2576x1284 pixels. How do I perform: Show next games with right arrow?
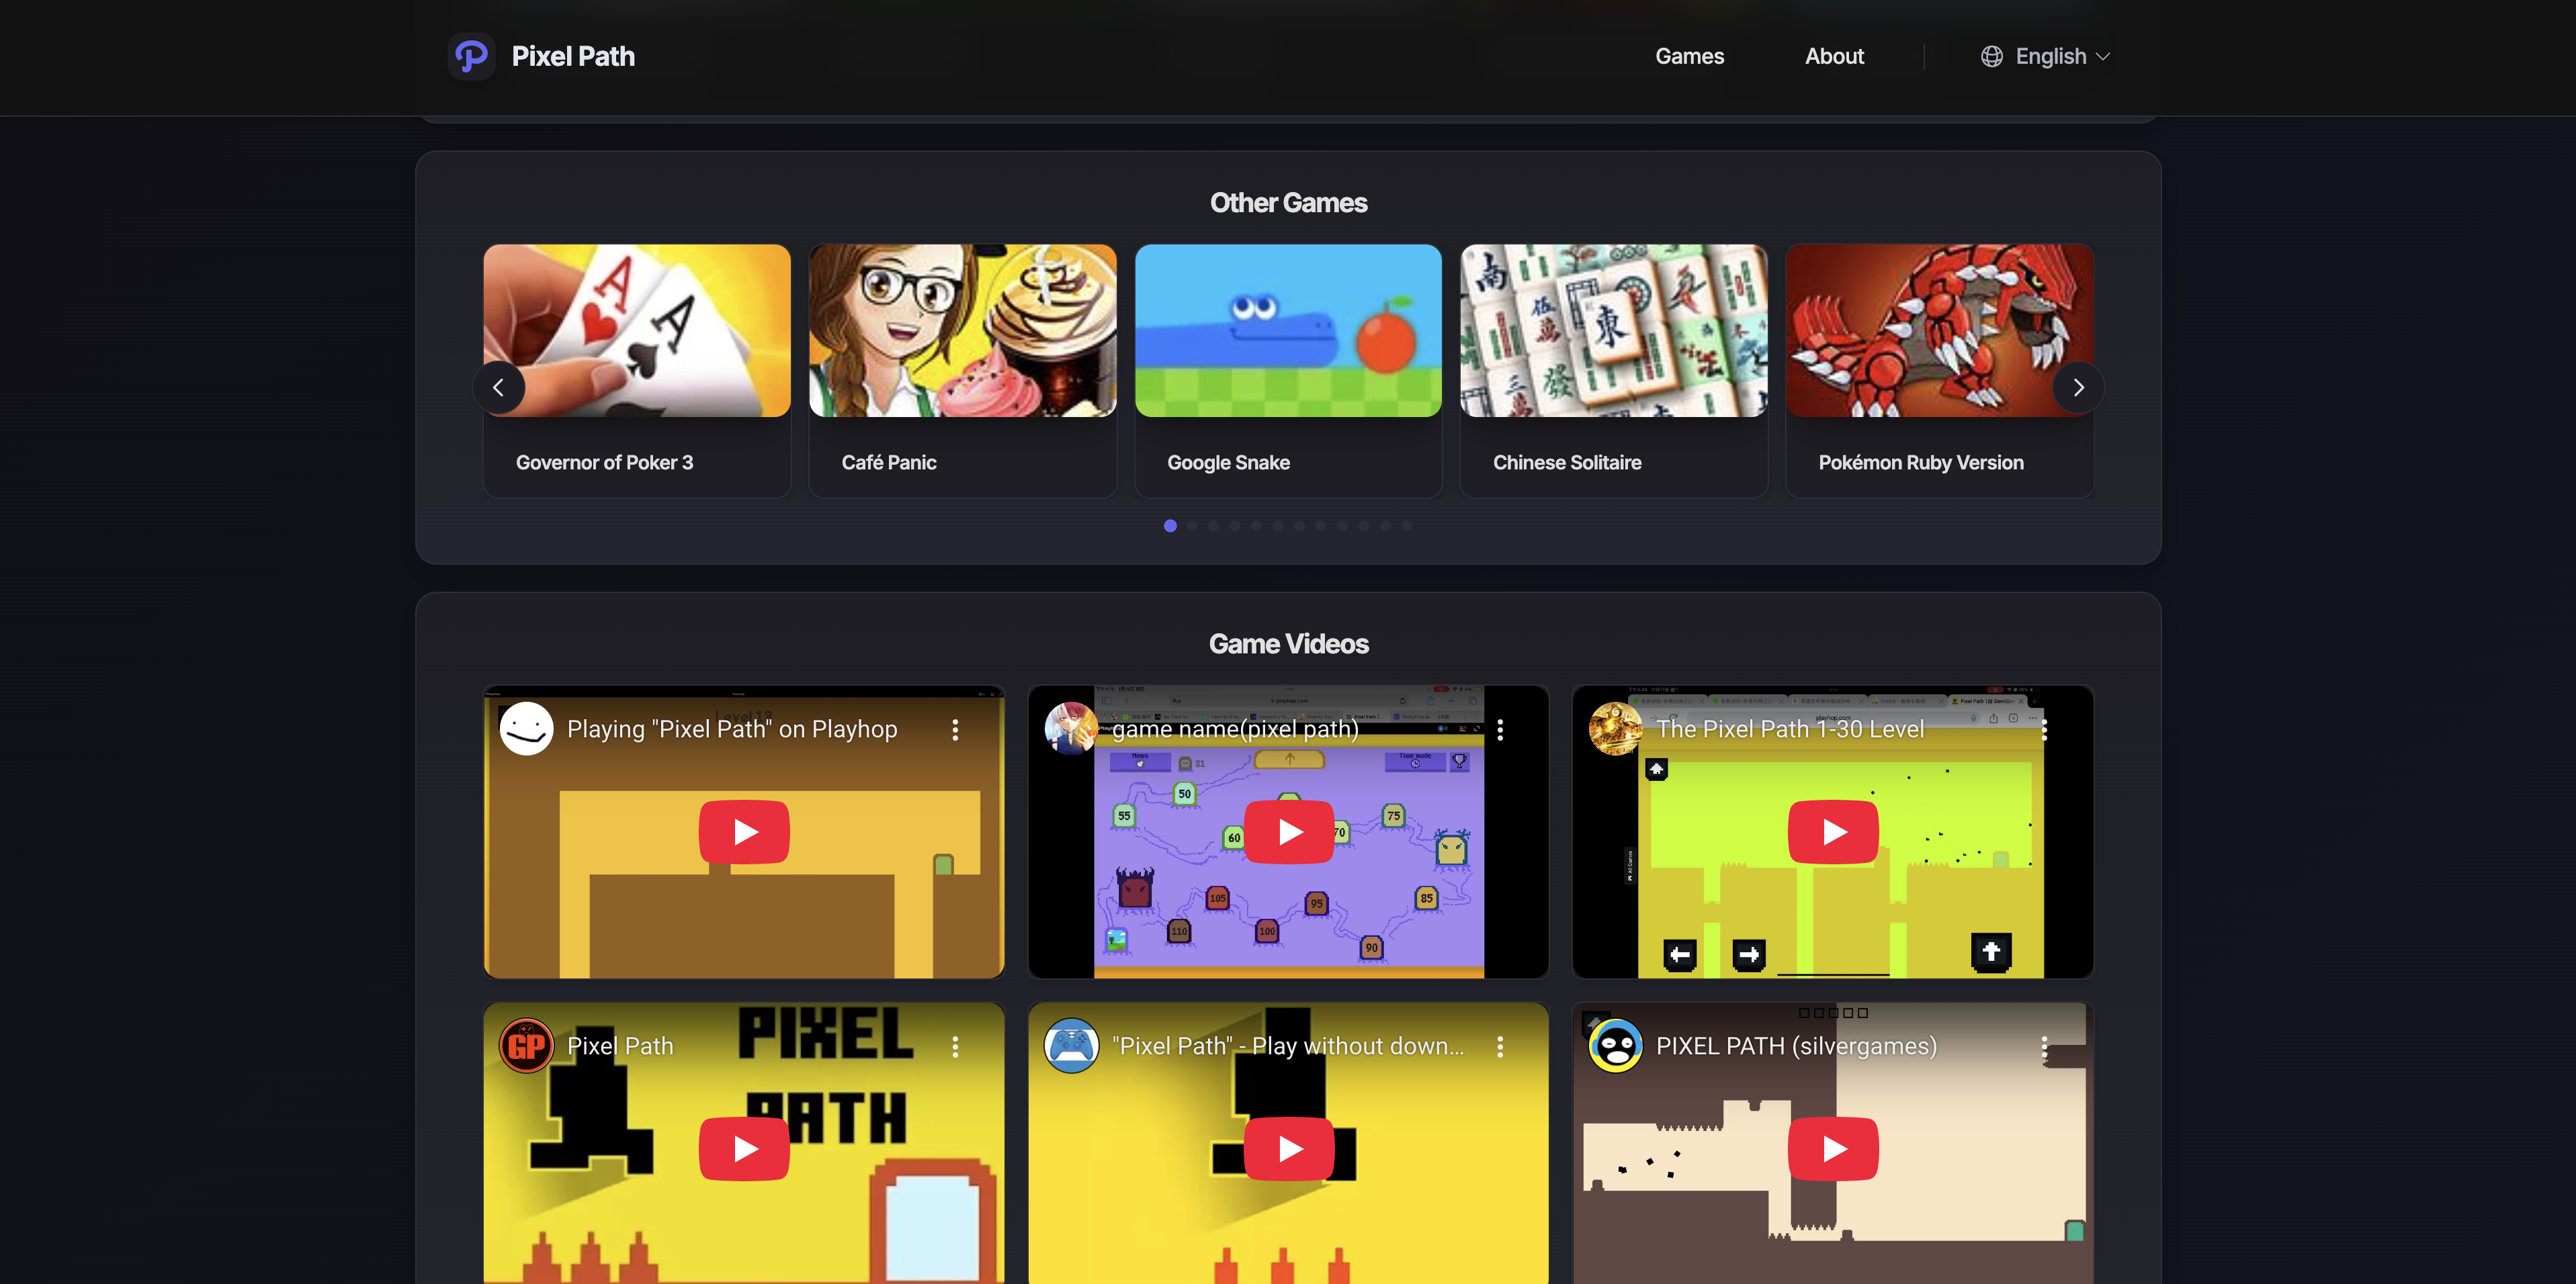tap(2078, 387)
